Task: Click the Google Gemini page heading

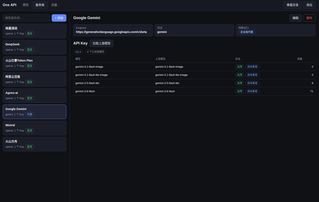Action: coord(87,18)
